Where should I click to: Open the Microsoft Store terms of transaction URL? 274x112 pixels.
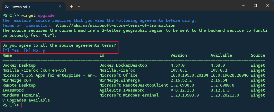pos(114,25)
